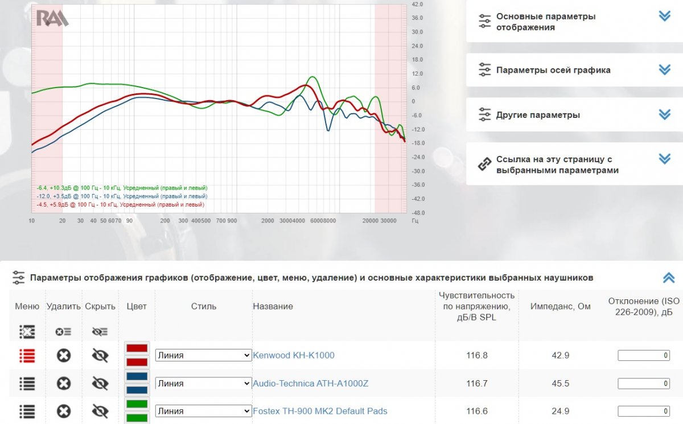The width and height of the screenshot is (683, 424).
Task: Click the green legend line starting with -6.4, +10.3дБ
Action: click(x=122, y=188)
